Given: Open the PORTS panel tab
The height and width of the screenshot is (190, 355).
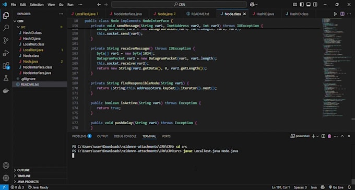Looking at the screenshot, I should coord(166,136).
